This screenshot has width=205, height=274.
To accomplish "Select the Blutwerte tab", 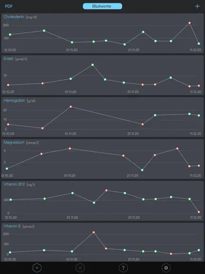I will pos(102,6).
